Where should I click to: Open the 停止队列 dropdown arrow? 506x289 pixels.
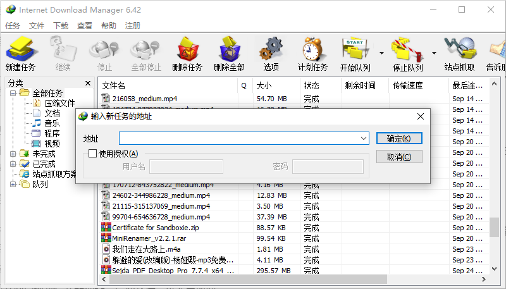click(x=434, y=53)
